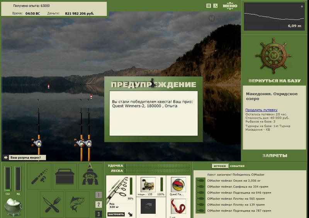Click the left red-white float on the water
Viewport: 309px width, 218px height.
point(49,86)
